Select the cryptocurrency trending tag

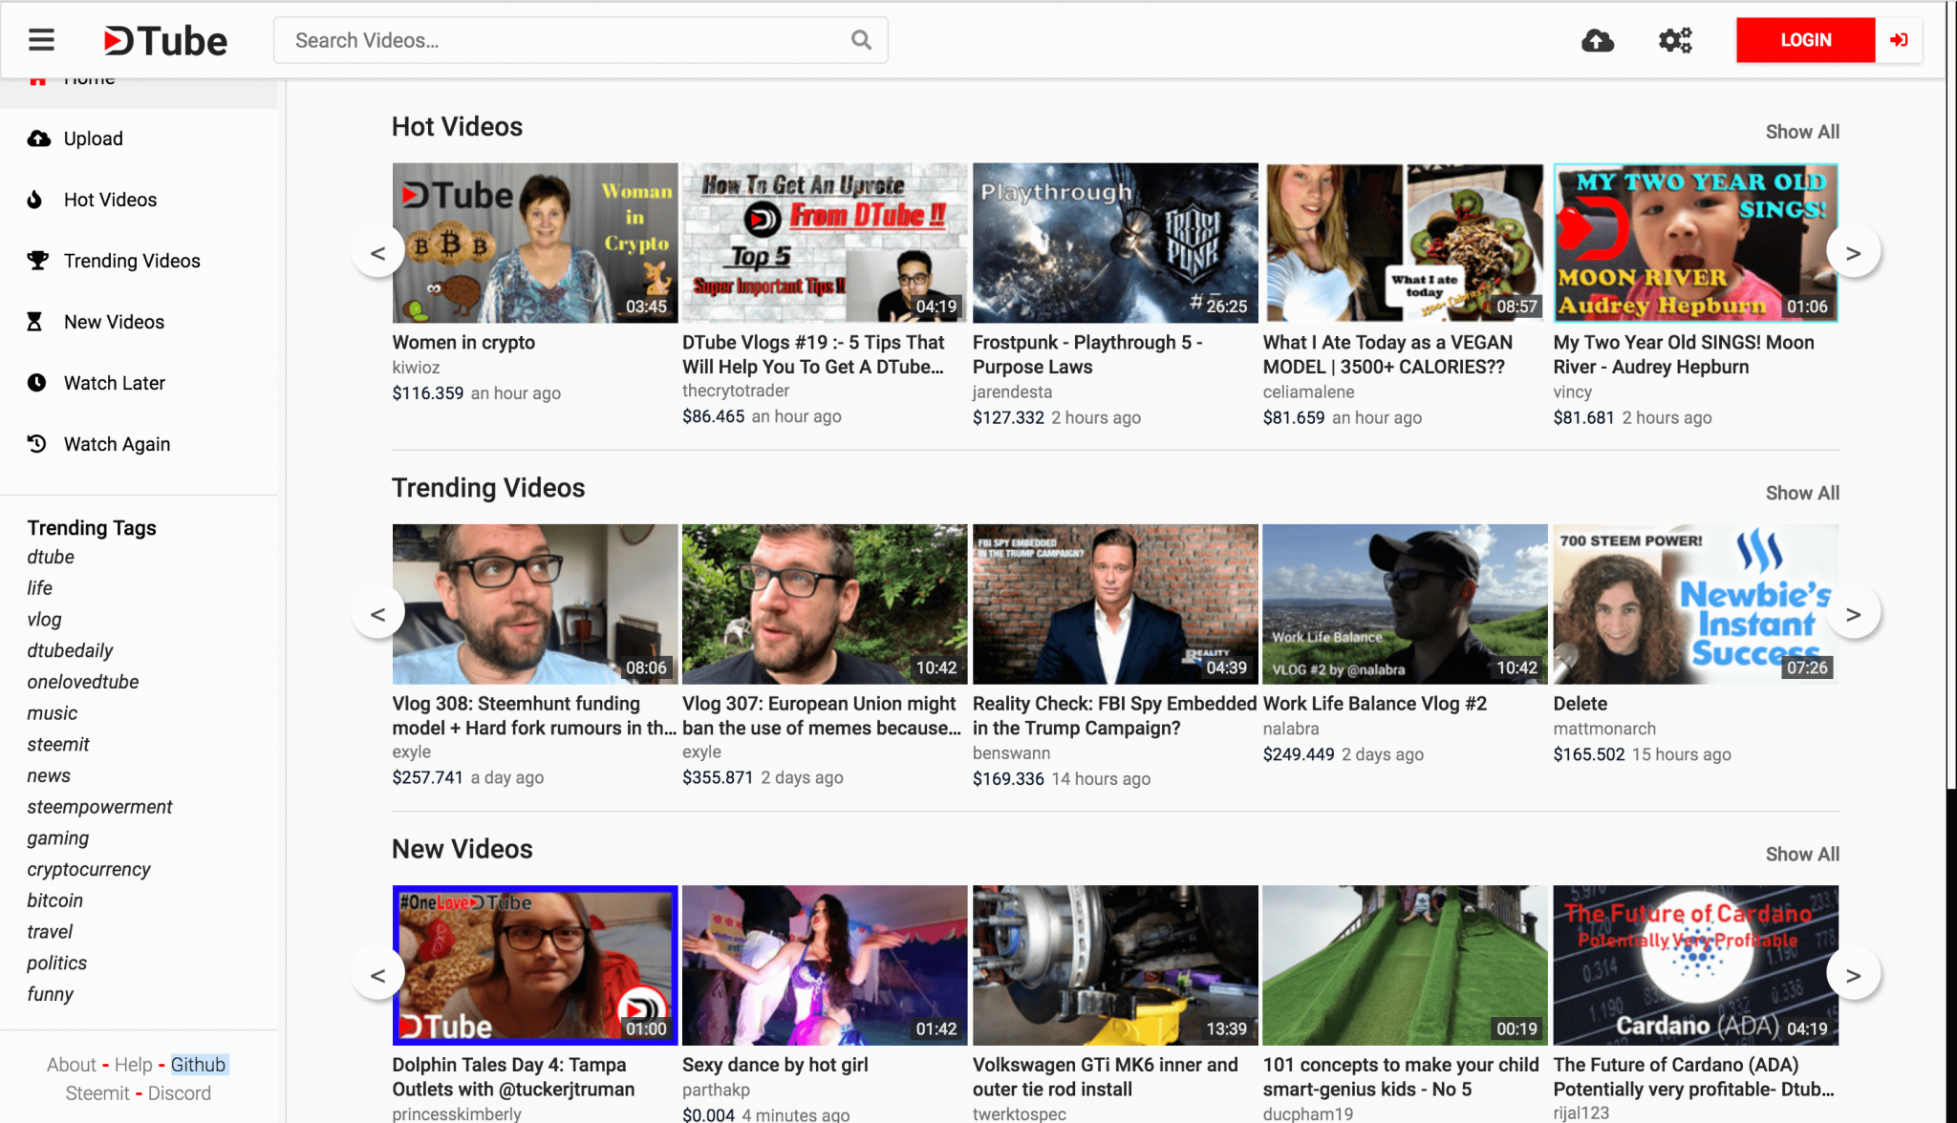point(89,869)
